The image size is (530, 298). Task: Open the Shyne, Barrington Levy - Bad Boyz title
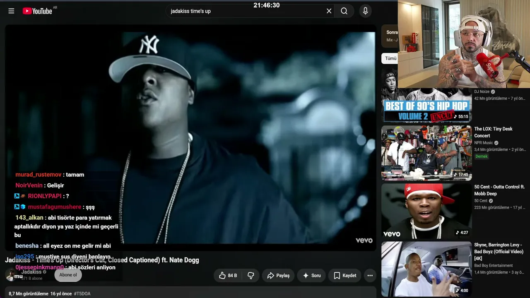[x=499, y=251]
